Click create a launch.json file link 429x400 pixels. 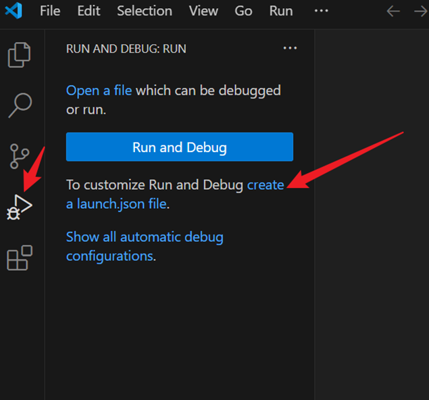pyautogui.click(x=175, y=194)
